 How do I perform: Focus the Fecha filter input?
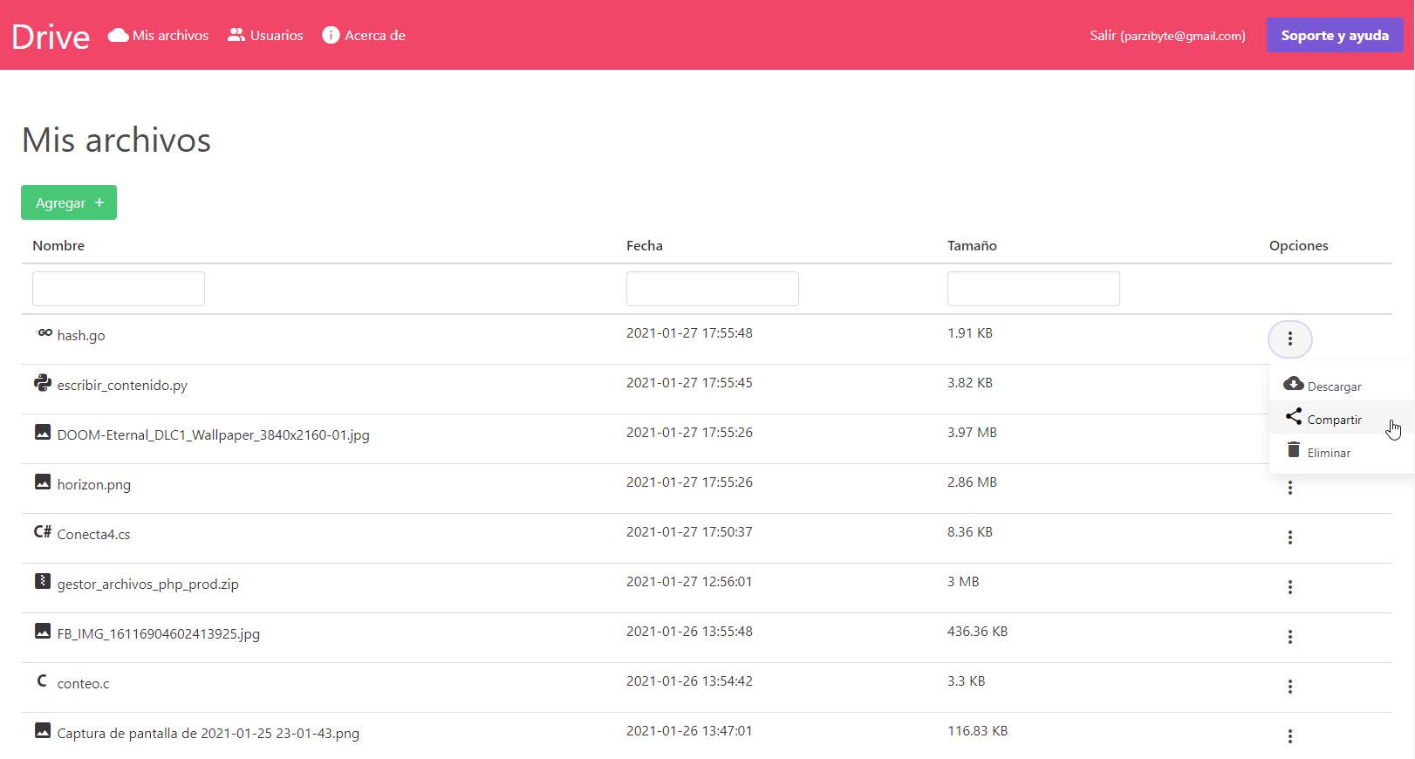point(713,289)
